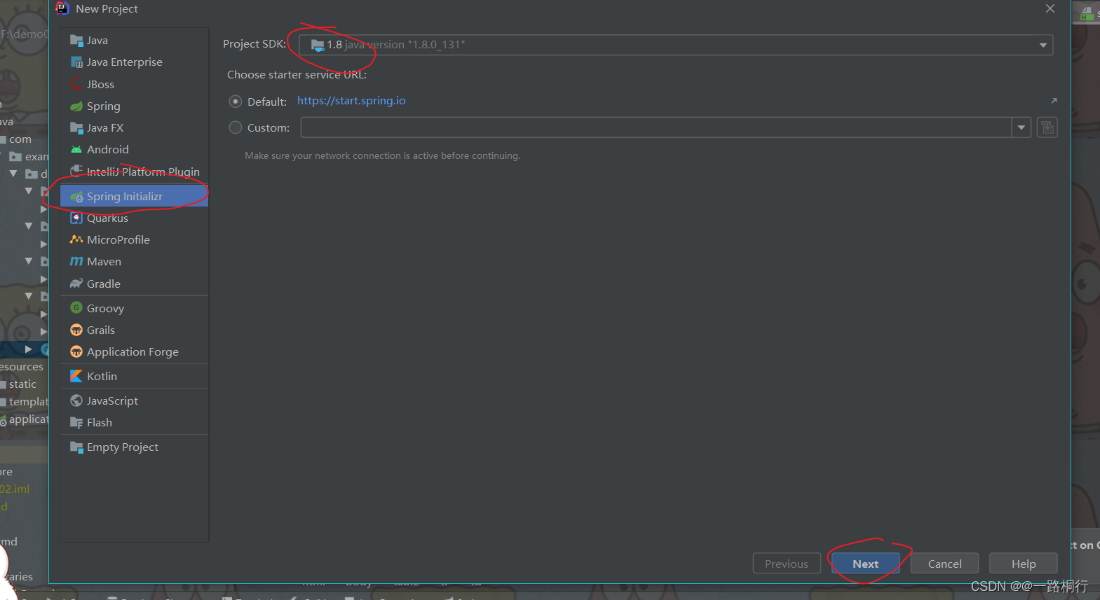1100x600 pixels.
Task: Select the Default starter URL radio button
Action: pos(236,102)
